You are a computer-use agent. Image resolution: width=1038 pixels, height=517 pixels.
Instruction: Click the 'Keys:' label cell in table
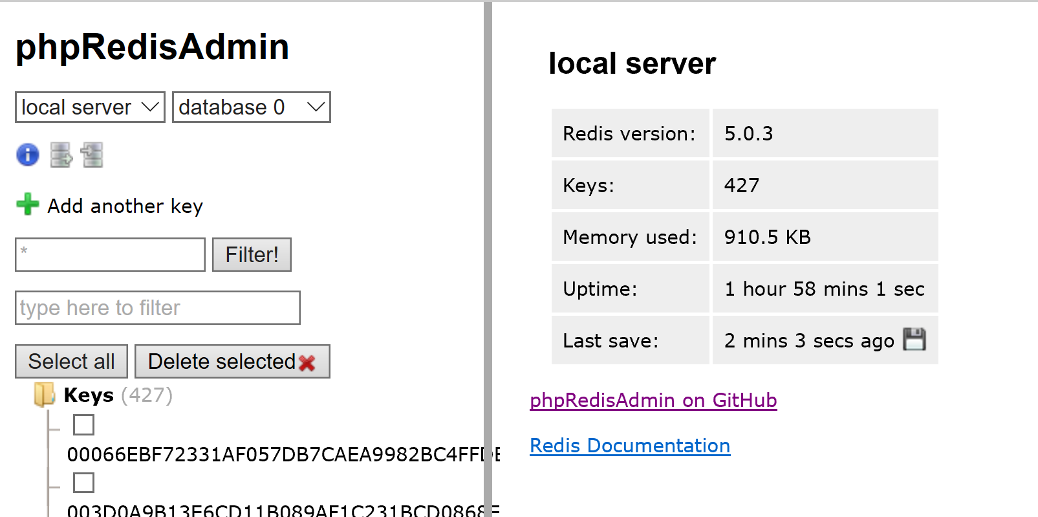point(631,185)
